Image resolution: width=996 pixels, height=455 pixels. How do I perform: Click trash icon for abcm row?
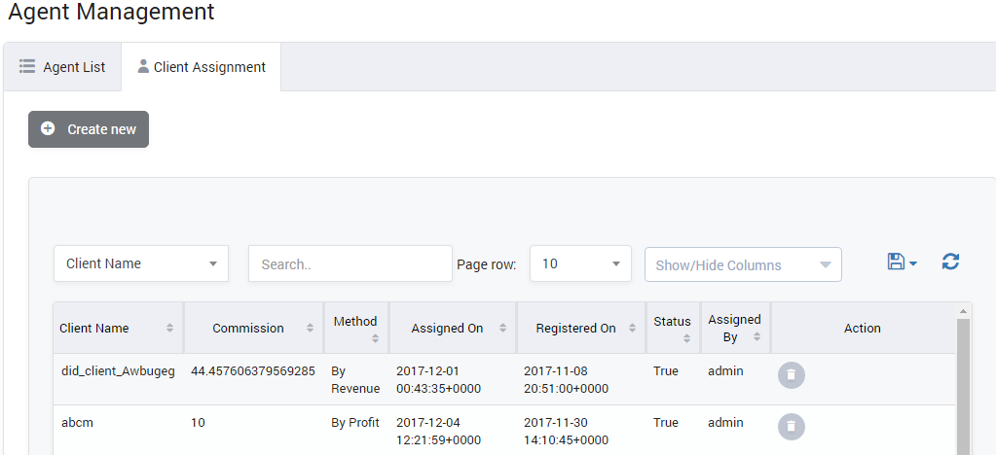792,427
